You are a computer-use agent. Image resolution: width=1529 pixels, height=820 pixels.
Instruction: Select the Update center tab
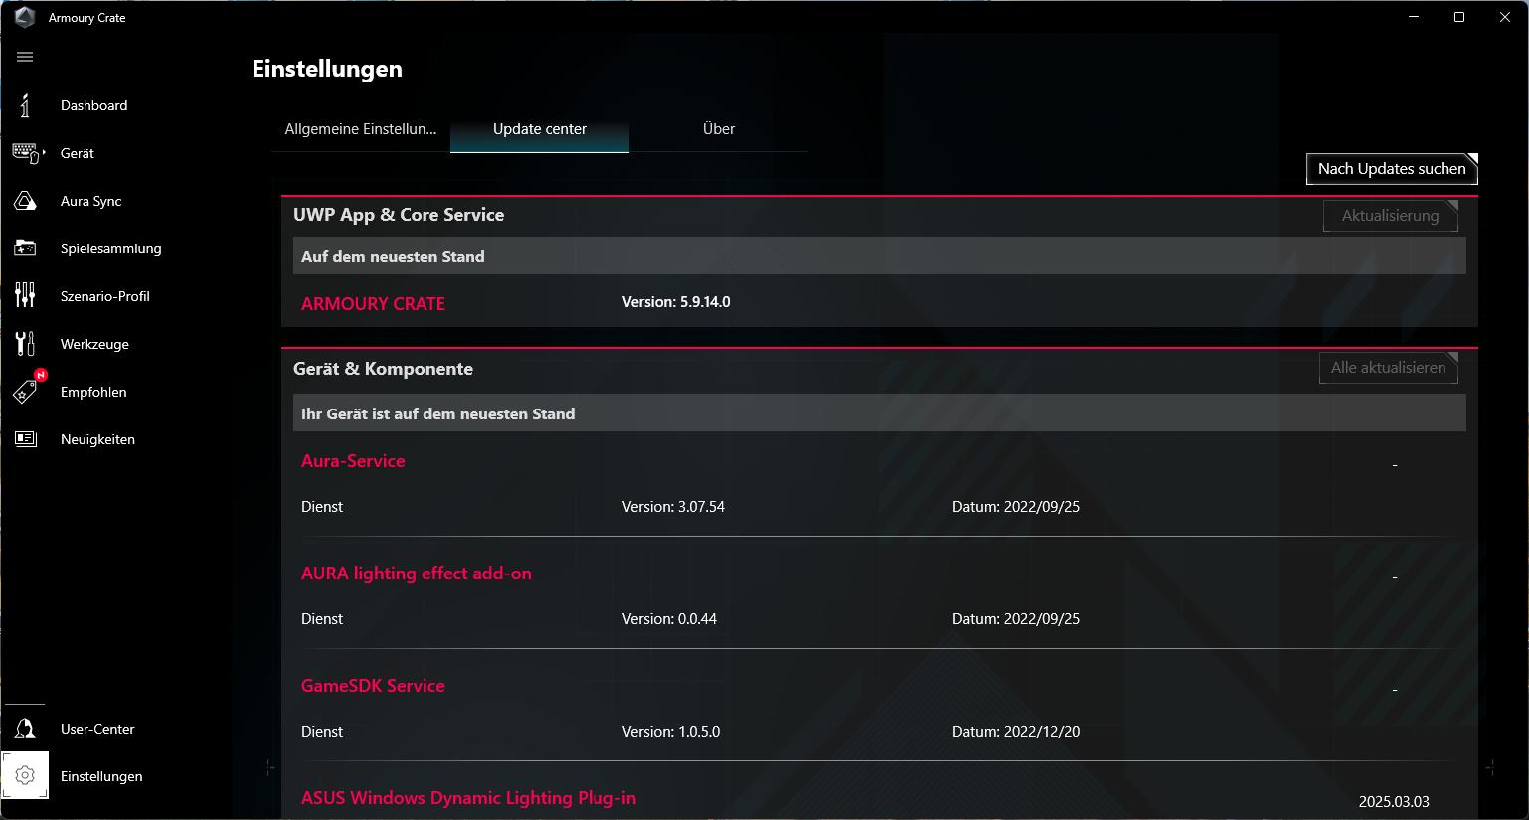point(539,129)
